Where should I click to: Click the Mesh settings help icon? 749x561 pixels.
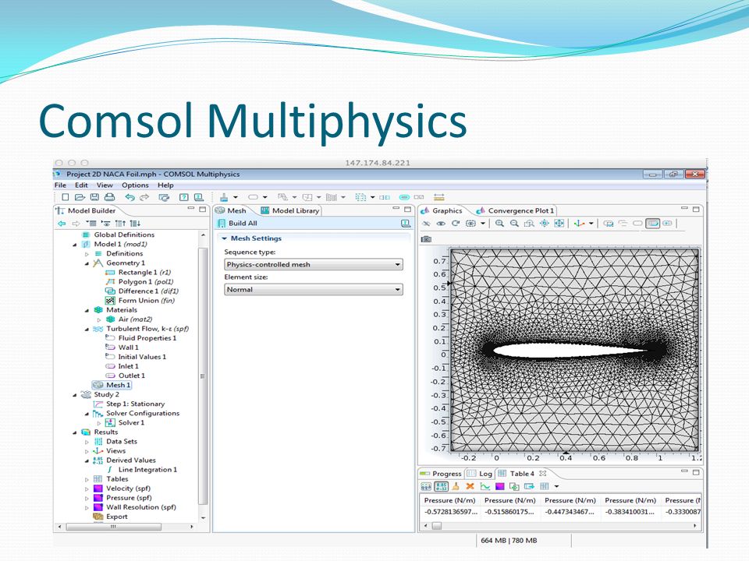[x=406, y=224]
